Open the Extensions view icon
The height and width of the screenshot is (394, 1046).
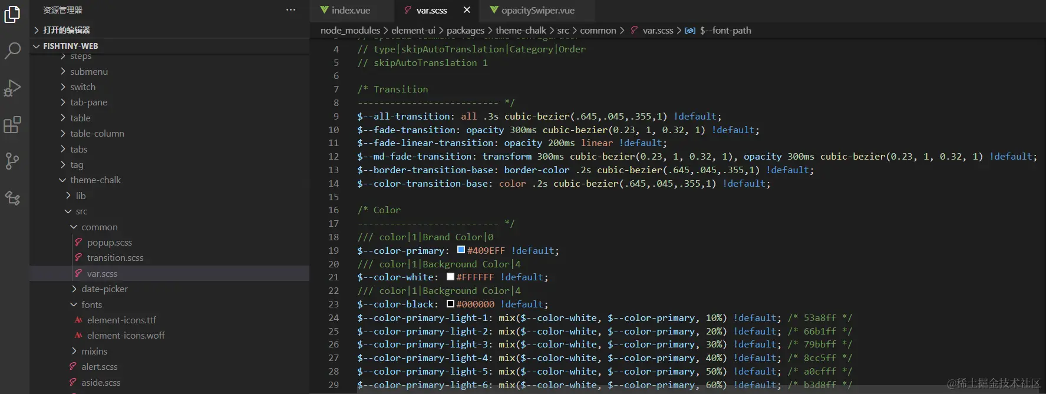[x=12, y=124]
